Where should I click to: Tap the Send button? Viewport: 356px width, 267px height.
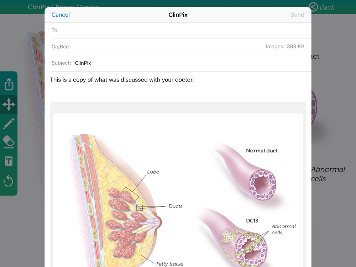click(x=297, y=15)
